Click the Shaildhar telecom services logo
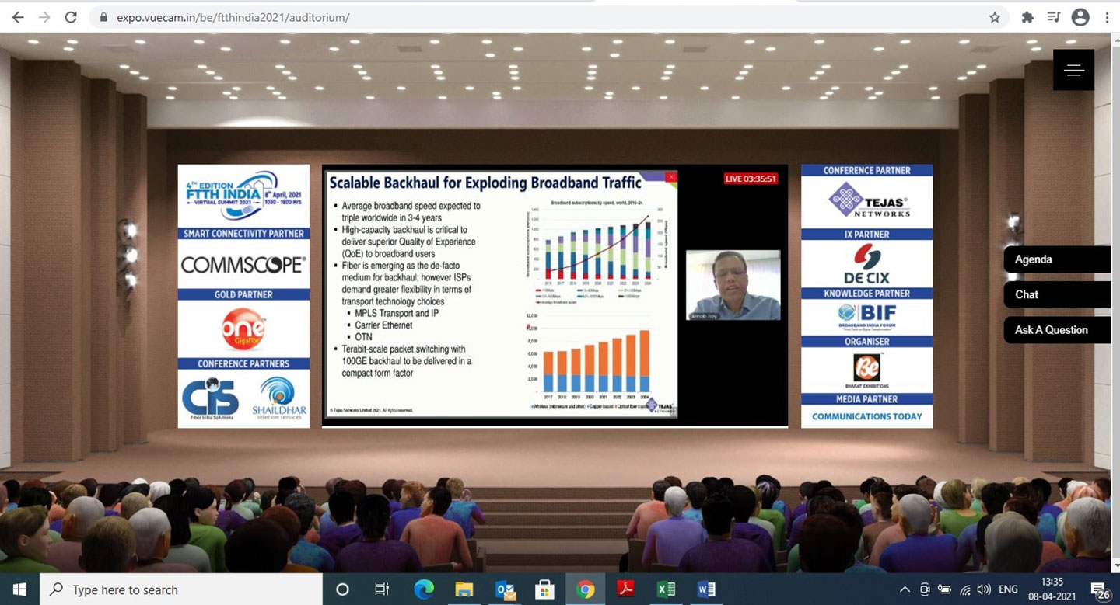This screenshot has height=605, width=1120. coord(278,398)
